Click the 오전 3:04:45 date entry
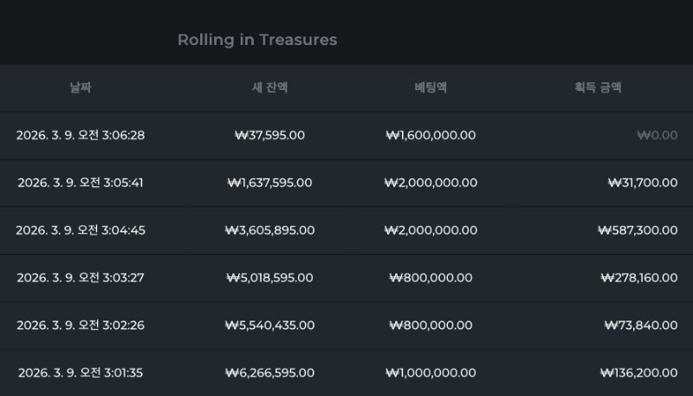Viewport: 693px width, 396px height. pos(81,230)
